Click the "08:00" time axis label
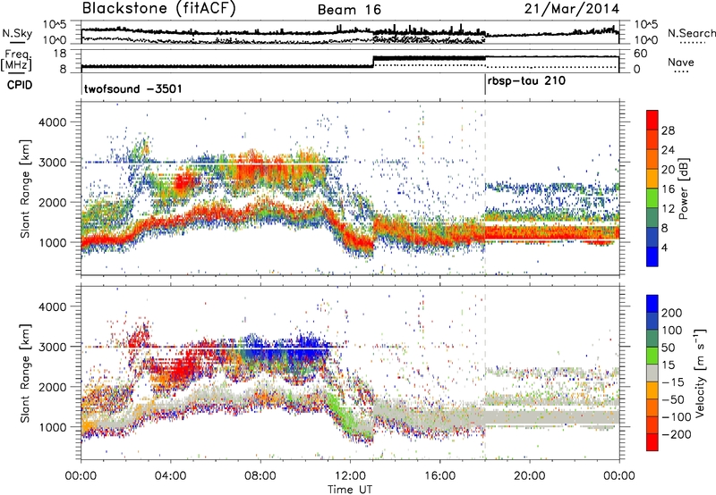716x495 pixels. [x=260, y=476]
